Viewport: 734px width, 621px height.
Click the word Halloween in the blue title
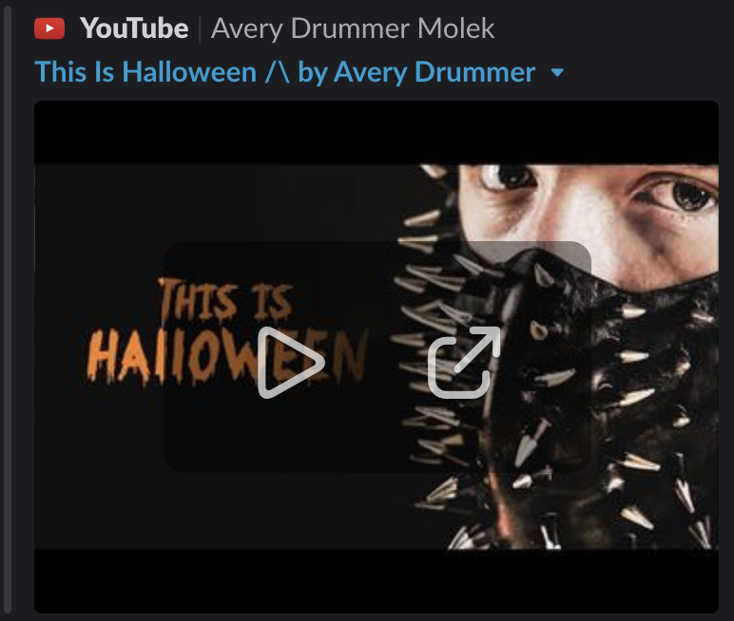(x=189, y=72)
